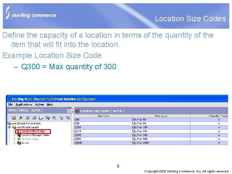Click the first greyed-out forklift toolbar icon
The height and width of the screenshot is (174, 232).
click(27, 118)
